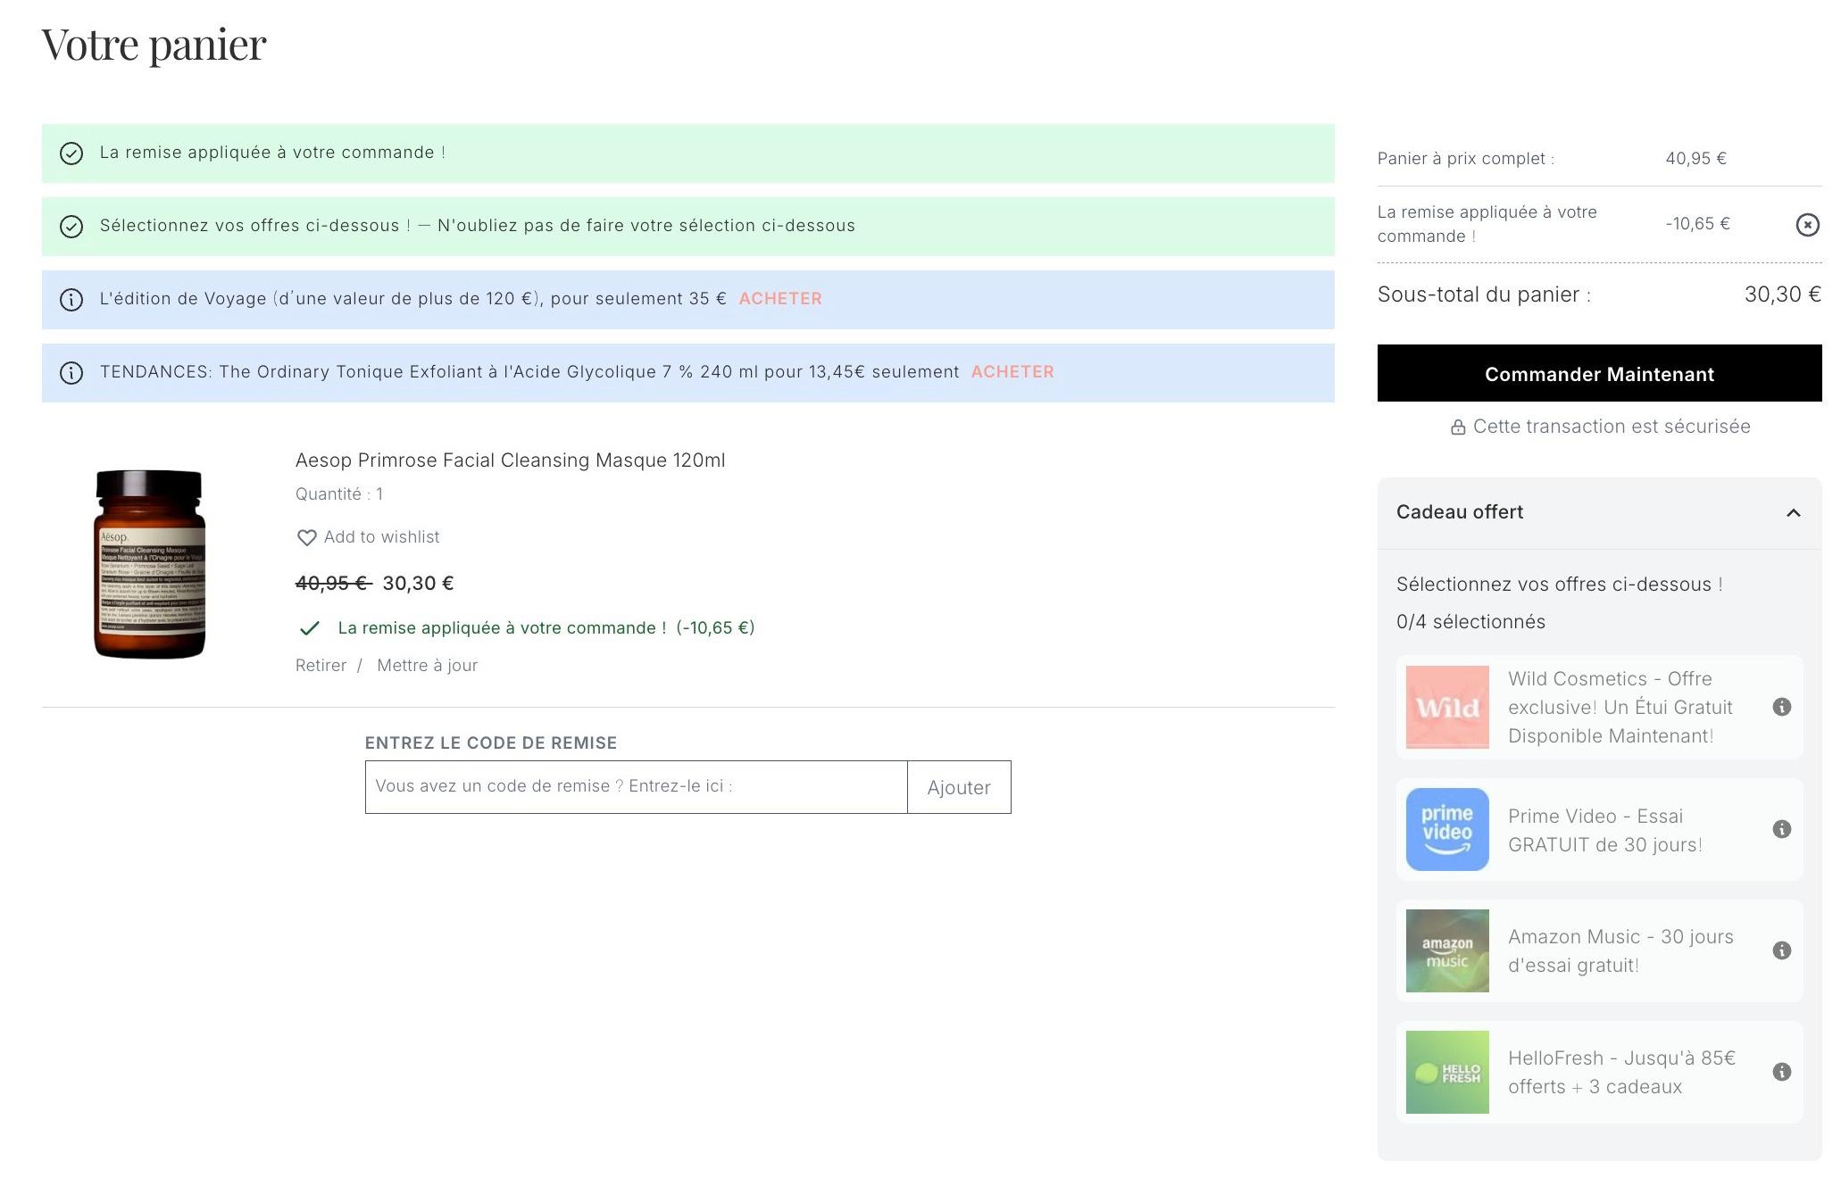Select the Wild Cosmetics free case offer text
This screenshot has height=1178, width=1841.
click(x=1620, y=707)
